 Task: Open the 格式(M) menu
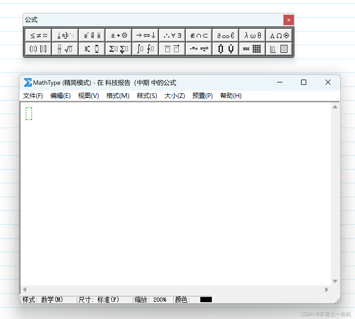118,96
